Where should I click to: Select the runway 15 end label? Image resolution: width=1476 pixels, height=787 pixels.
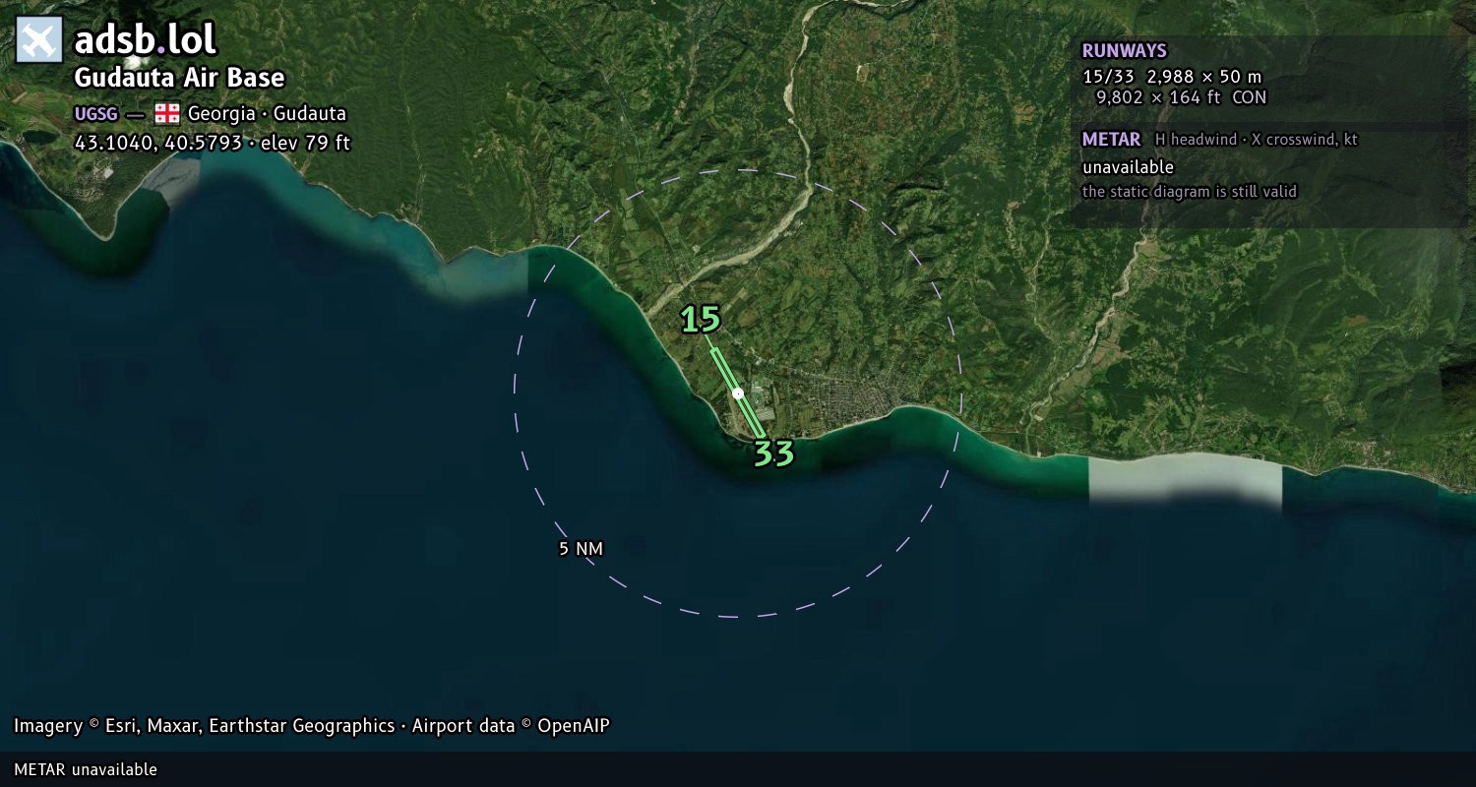click(701, 319)
